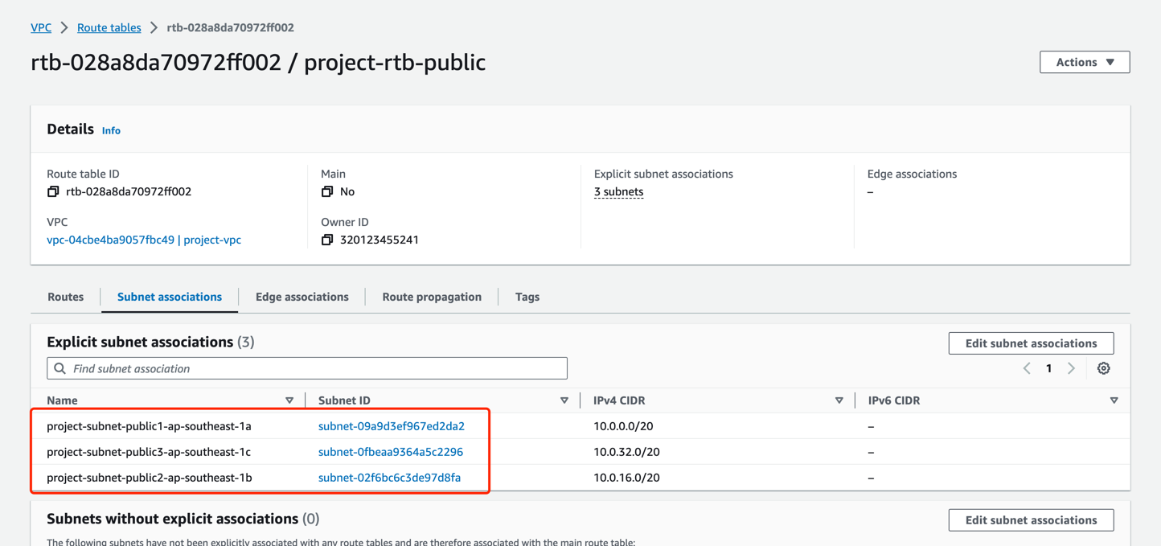Screen dimensions: 1161x546
Task: Edit explicit subnet associations button
Action: tap(1031, 343)
